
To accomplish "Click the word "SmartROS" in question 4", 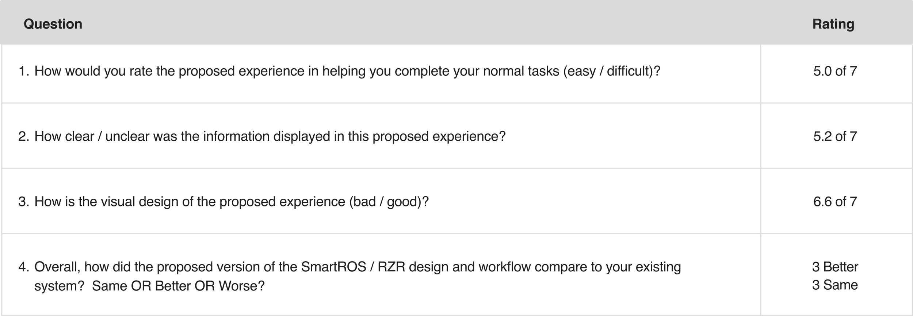I will coord(333,267).
